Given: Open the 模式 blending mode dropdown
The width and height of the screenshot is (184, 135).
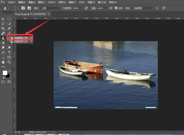Looking at the screenshot, I should click(x=51, y=8).
